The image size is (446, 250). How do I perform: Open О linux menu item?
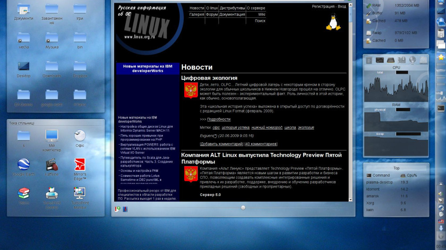click(212, 8)
